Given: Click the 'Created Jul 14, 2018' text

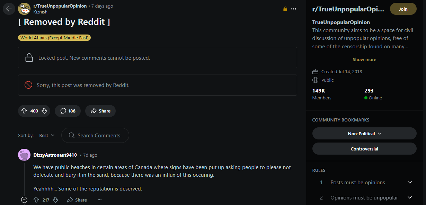Looking at the screenshot, I should pos(341,71).
